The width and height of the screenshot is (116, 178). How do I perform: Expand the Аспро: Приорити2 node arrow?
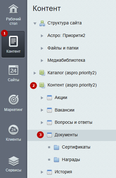42,36
